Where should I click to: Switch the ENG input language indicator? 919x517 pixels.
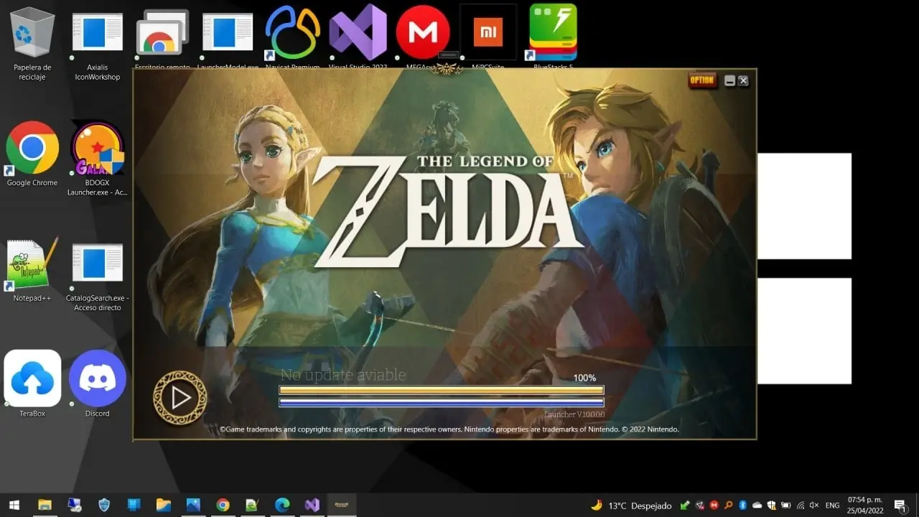click(x=832, y=506)
